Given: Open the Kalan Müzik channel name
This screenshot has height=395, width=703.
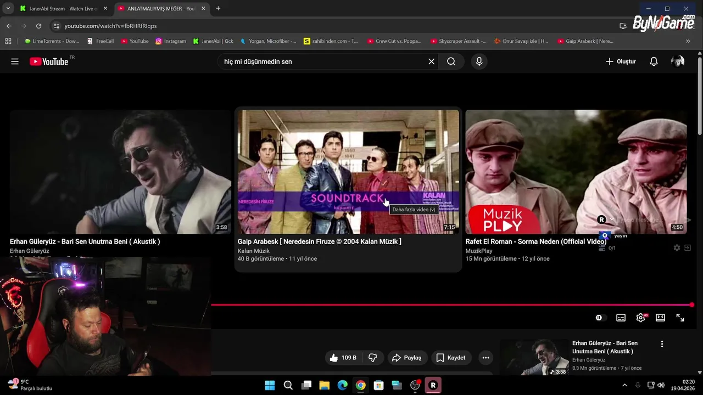Looking at the screenshot, I should pos(254,251).
